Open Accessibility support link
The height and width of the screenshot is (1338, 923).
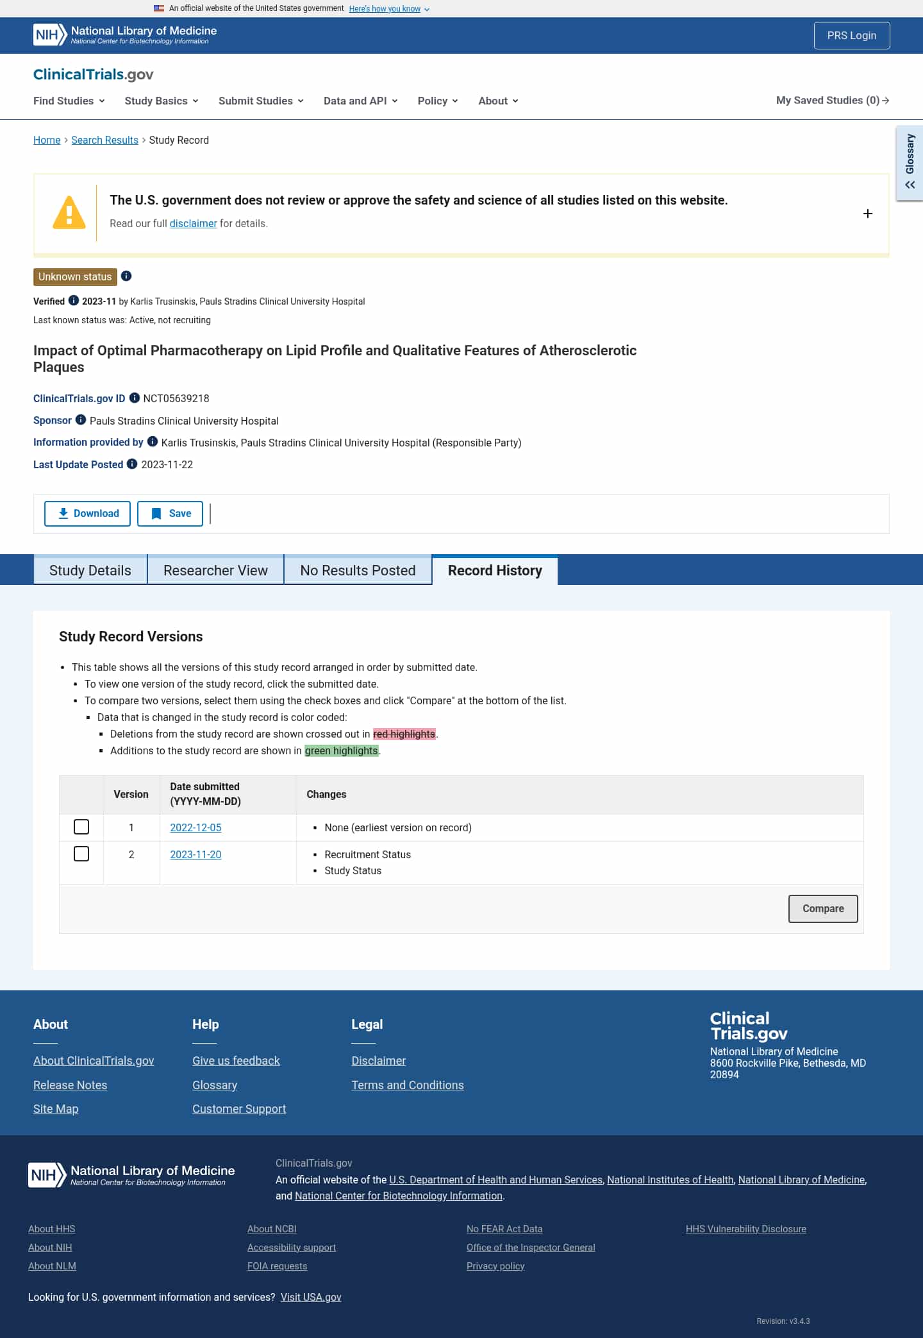point(292,1248)
